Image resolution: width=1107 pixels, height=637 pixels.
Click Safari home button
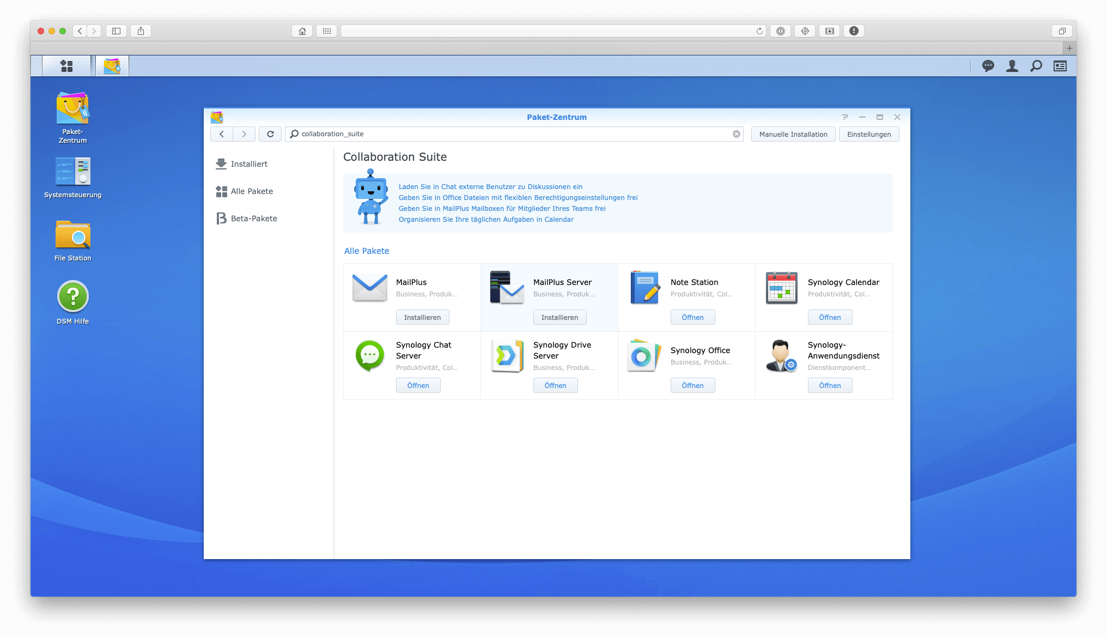(x=302, y=31)
